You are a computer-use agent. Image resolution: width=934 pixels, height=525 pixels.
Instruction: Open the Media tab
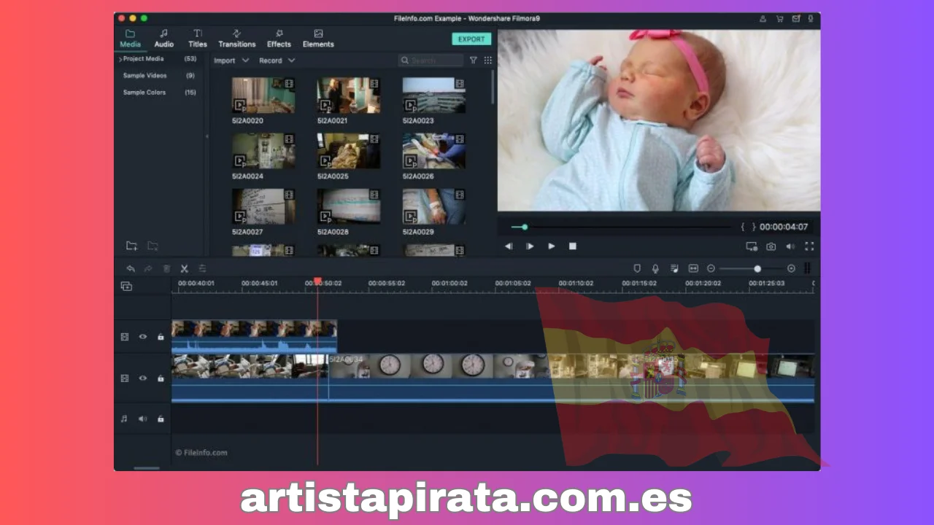(130, 39)
